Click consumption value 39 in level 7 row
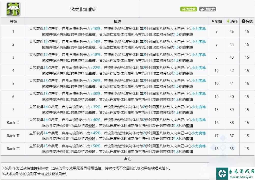Viewport: 255px width, 180px height. click(x=232, y=110)
